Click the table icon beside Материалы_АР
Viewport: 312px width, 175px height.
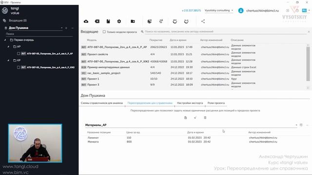pyautogui.click(x=301, y=125)
